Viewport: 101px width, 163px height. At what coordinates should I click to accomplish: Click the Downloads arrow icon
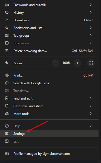[7, 20]
